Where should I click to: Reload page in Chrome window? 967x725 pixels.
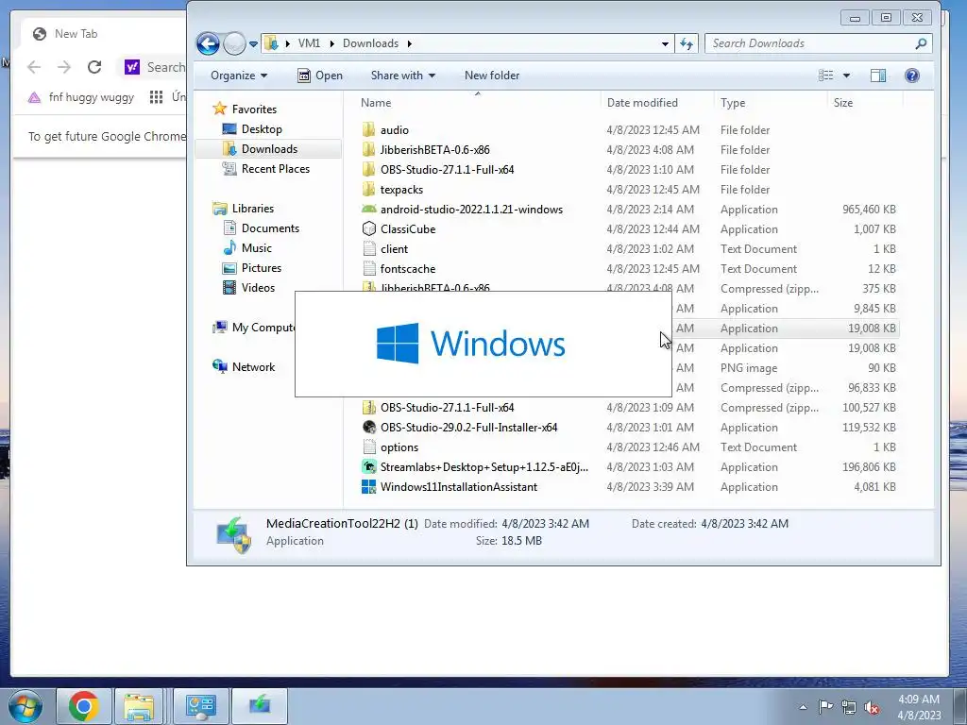click(x=94, y=67)
